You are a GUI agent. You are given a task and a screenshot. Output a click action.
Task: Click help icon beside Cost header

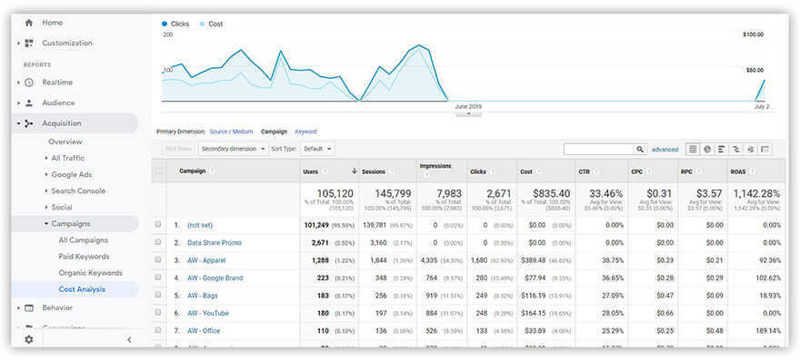pyautogui.click(x=539, y=172)
